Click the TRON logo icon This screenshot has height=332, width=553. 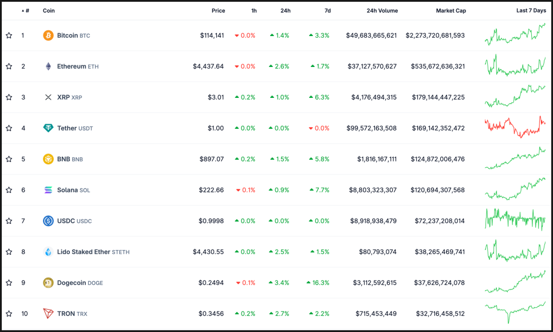click(x=48, y=313)
